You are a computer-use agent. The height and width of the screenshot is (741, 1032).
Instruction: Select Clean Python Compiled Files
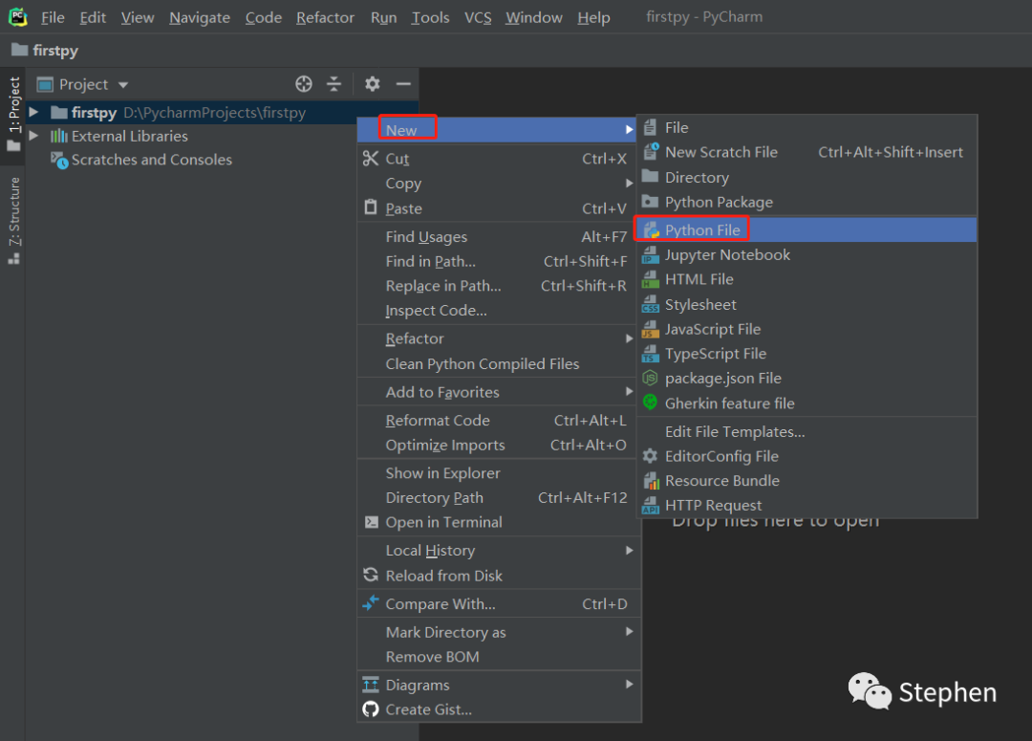(499, 363)
